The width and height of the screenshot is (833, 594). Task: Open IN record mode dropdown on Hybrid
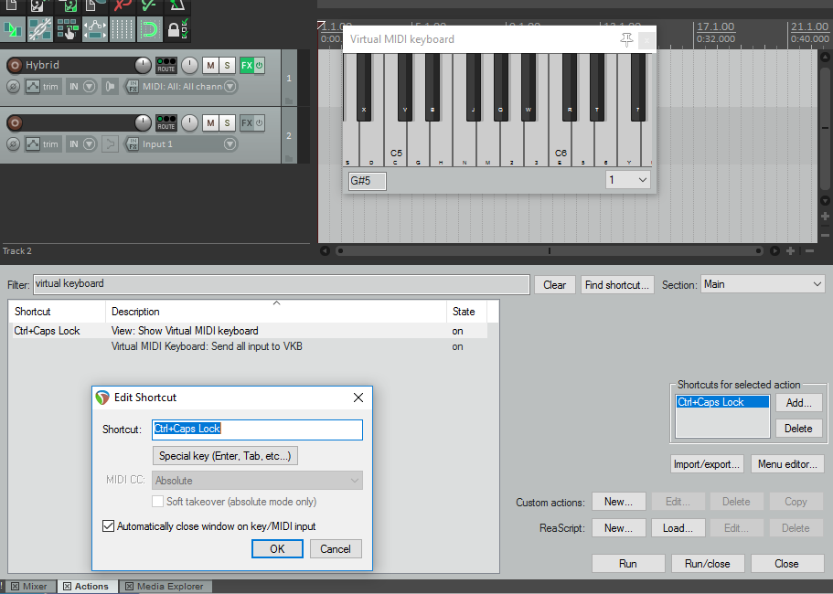click(x=81, y=87)
